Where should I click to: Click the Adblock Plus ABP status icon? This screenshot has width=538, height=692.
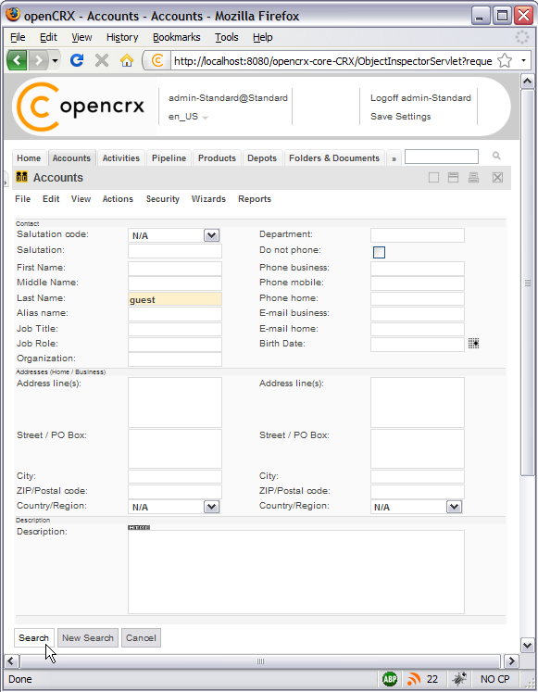(390, 679)
